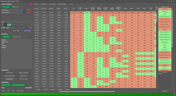Screen dimensions: 176x96
Task: Select the black Ace flop card
Action: 6,25
